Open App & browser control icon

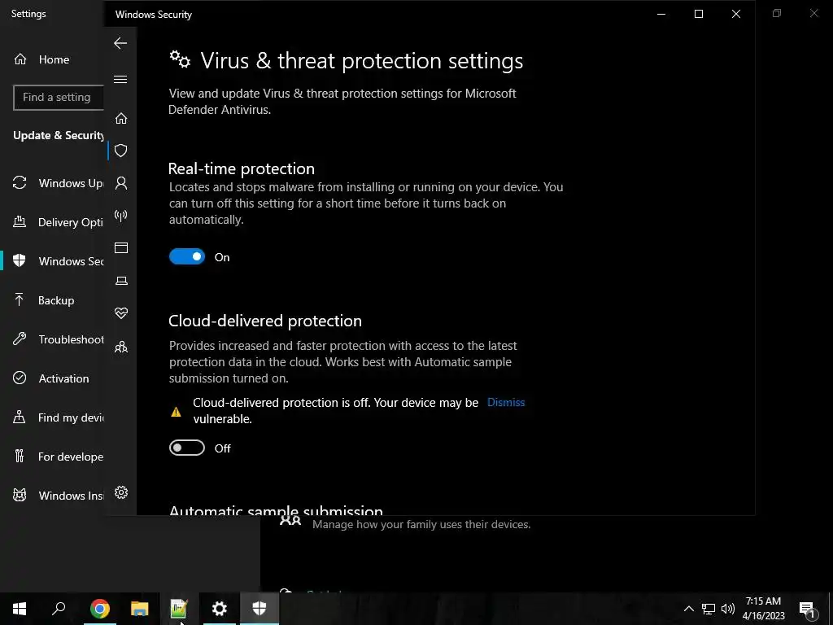(121, 248)
